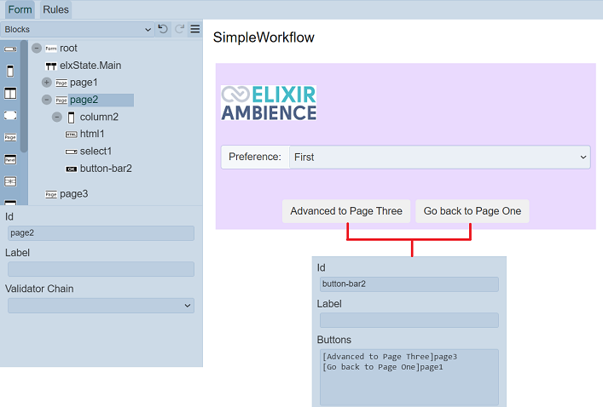The height and width of the screenshot is (407, 603).
Task: Pick the two-column table block icon in palette
Action: (10, 93)
